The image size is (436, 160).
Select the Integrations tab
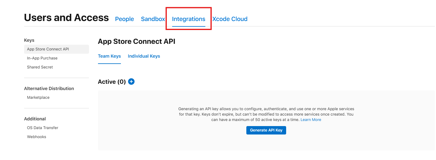tap(189, 19)
